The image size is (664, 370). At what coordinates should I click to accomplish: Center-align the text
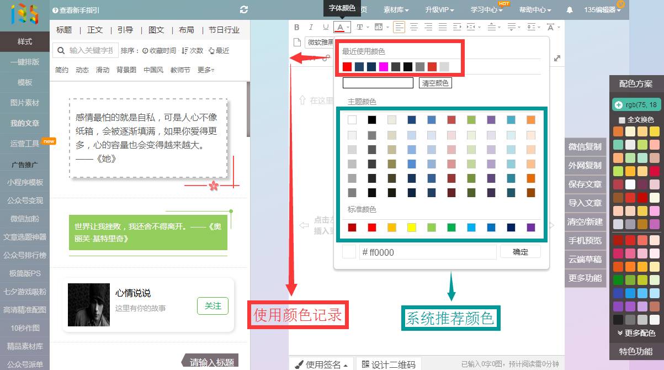pos(413,27)
